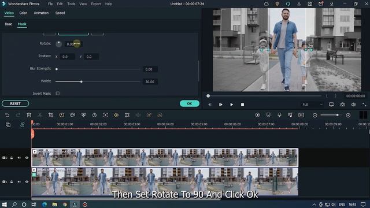Click the download icon in title bar
The image size is (370, 208).
click(x=331, y=4)
